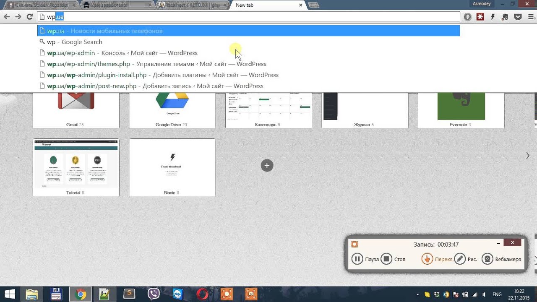
Task: Open File Explorer from the taskbar
Action: pos(32,294)
